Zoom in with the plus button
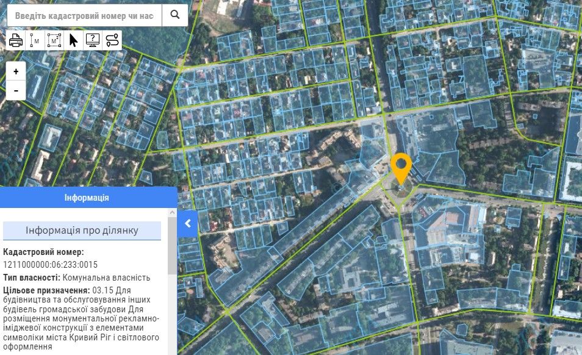This screenshot has height=355, width=582. [16, 71]
